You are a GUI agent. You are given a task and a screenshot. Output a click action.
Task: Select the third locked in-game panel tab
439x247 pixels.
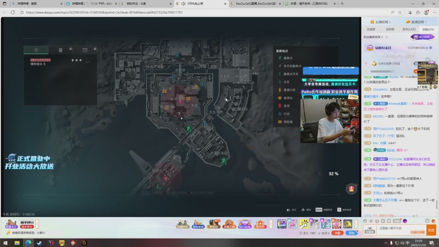click(85, 50)
